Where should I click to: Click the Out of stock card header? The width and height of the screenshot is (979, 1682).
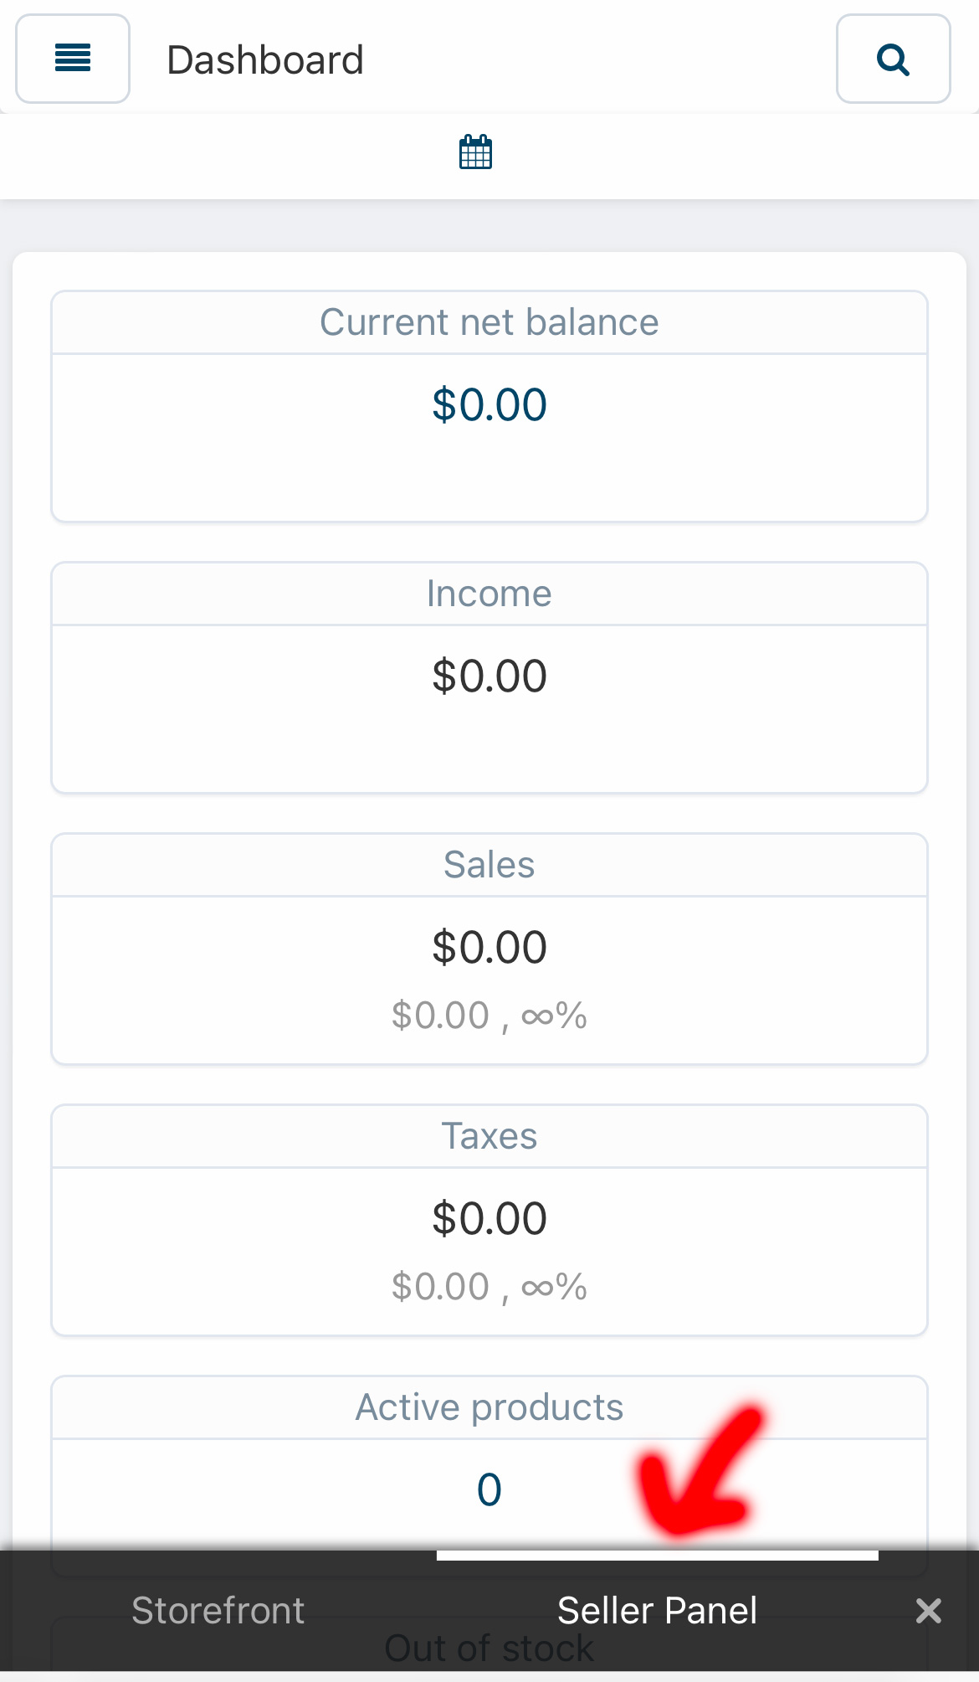click(x=489, y=1649)
